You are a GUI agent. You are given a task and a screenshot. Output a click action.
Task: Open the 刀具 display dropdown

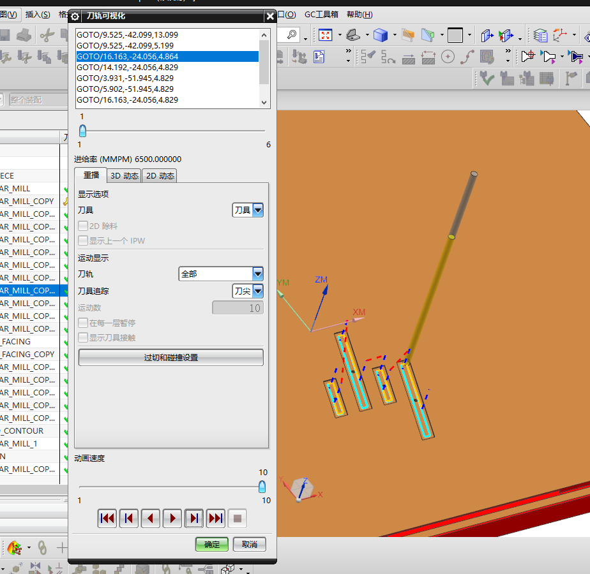tap(257, 210)
